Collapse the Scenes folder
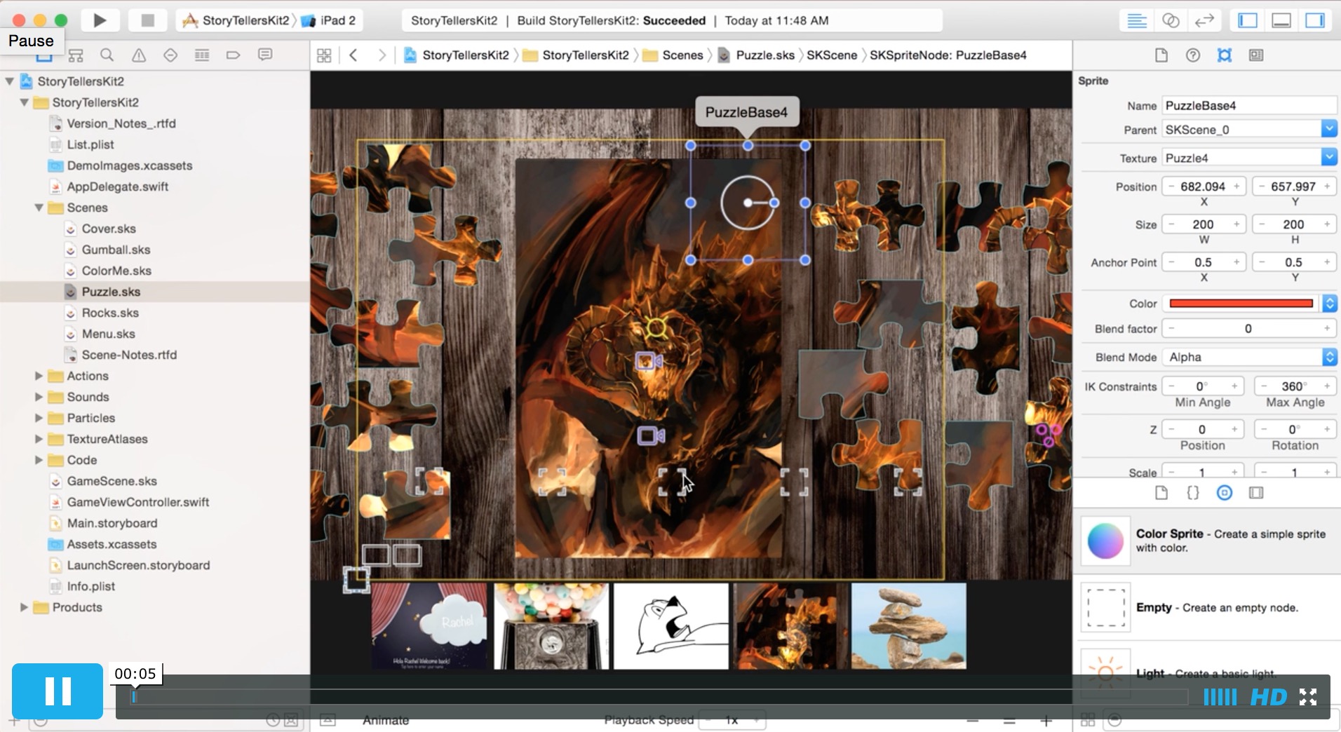This screenshot has height=732, width=1341. coord(39,208)
